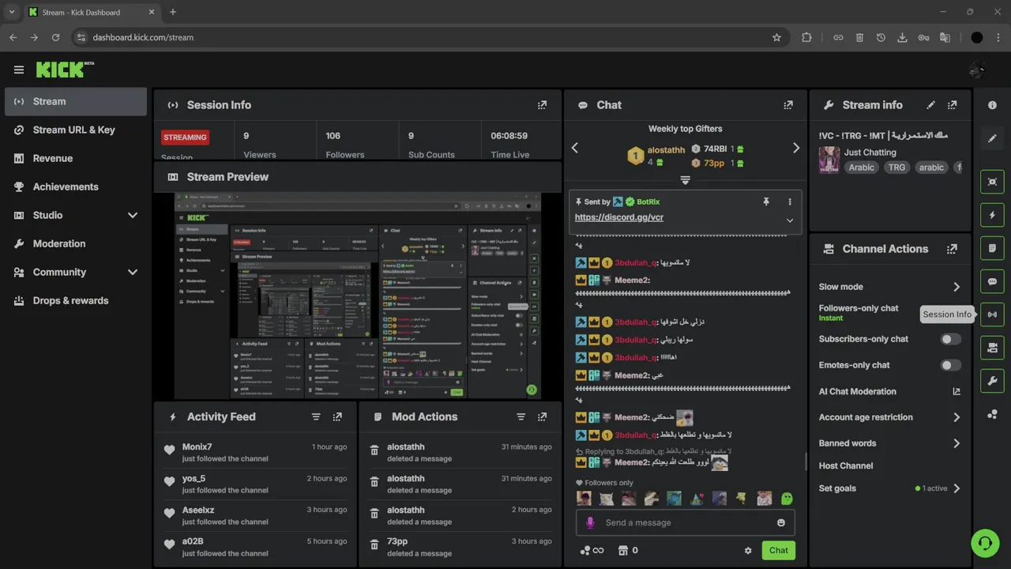This screenshot has width=1011, height=569.
Task: Click the hamburger menu icon
Action: click(19, 70)
